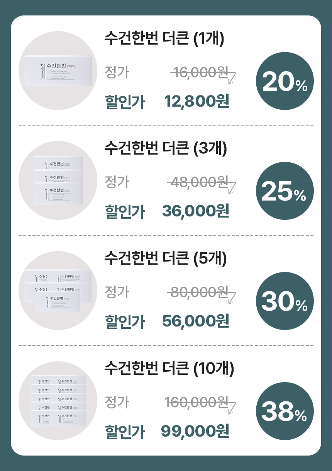Viewport: 332px width, 471px height.
Task: Select the 수건한번 더큰 (3개) title
Action: point(165,148)
